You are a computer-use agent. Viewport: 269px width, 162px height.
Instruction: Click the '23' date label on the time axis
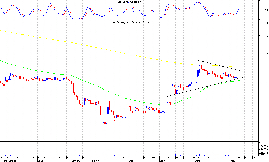(60, 158)
